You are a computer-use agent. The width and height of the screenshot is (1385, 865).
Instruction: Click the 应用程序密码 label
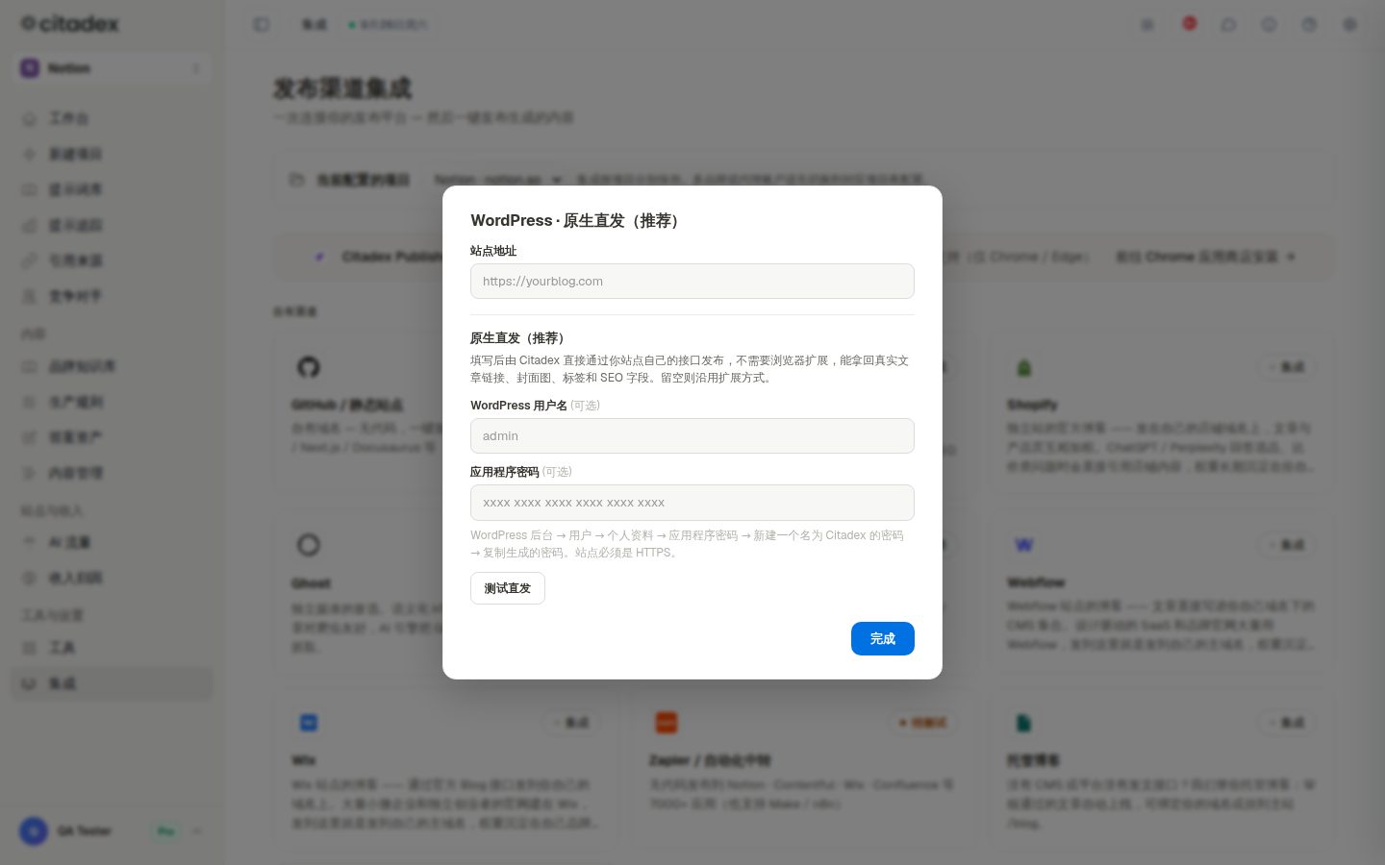pyautogui.click(x=504, y=472)
